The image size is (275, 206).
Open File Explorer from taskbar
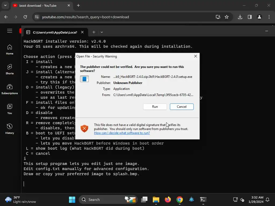click(156, 200)
